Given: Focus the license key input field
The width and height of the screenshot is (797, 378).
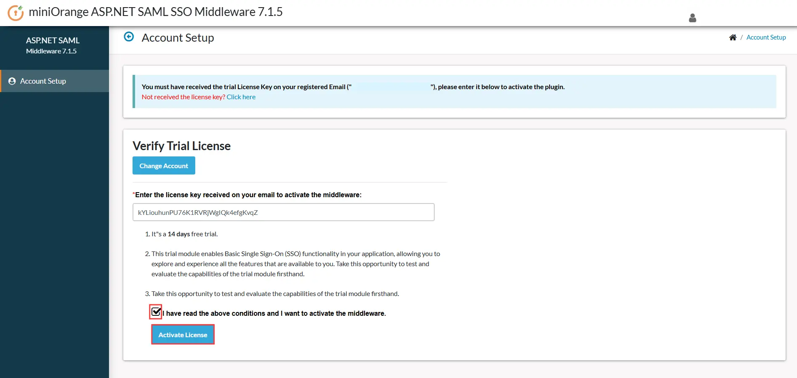Looking at the screenshot, I should coord(283,212).
